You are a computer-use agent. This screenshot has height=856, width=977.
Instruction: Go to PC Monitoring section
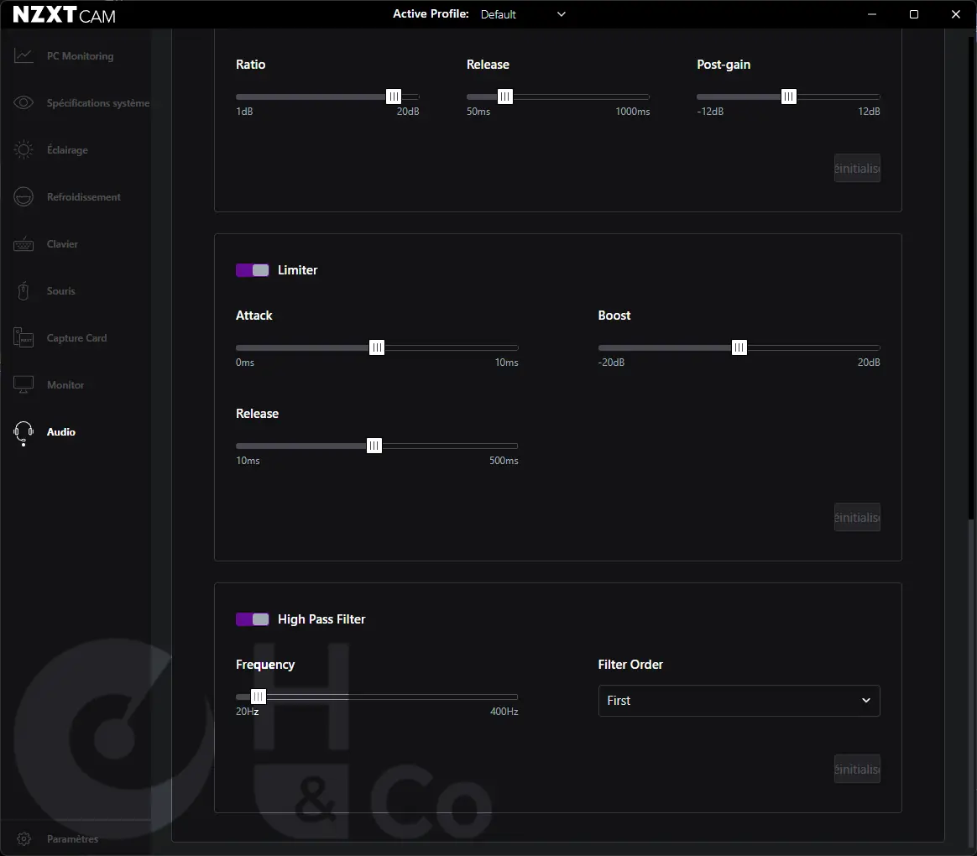[x=81, y=56]
